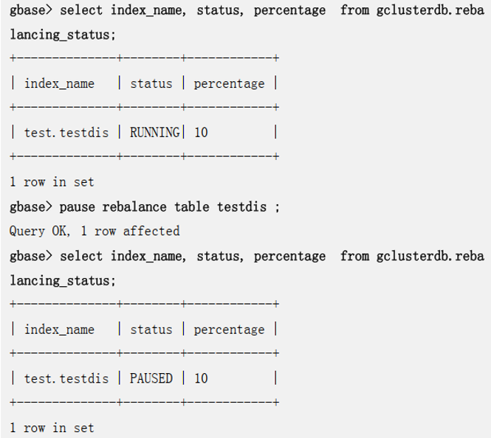Click "1 row in set" under RUNNING table

coord(52,181)
